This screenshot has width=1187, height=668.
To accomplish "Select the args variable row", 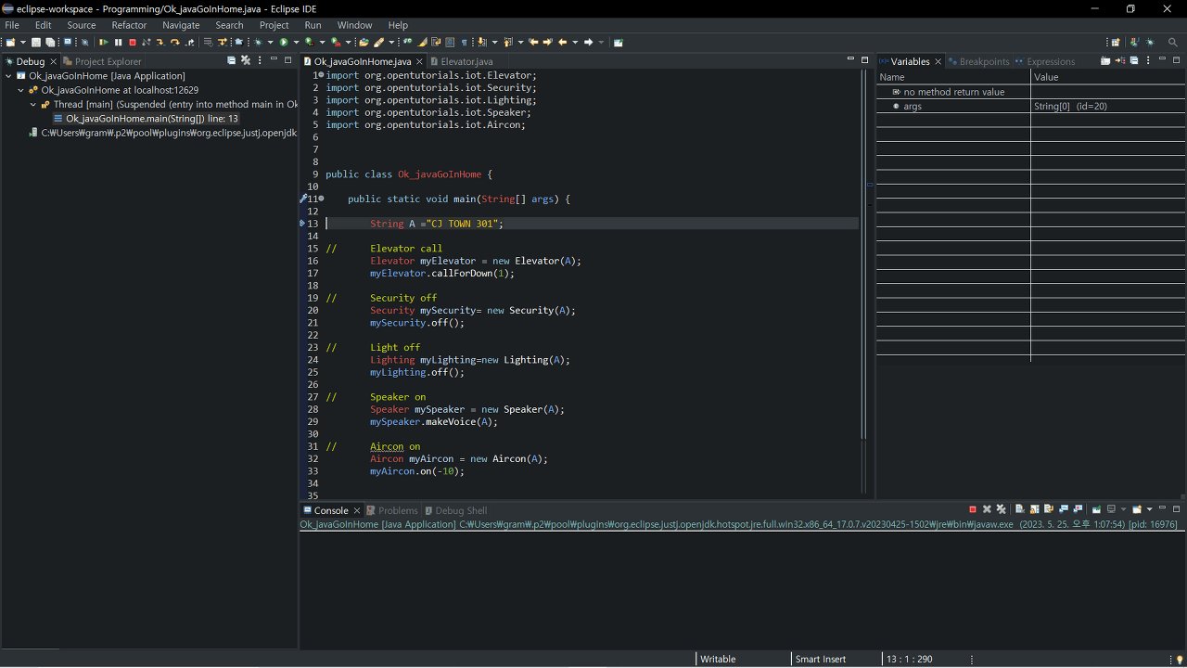I will pos(913,107).
